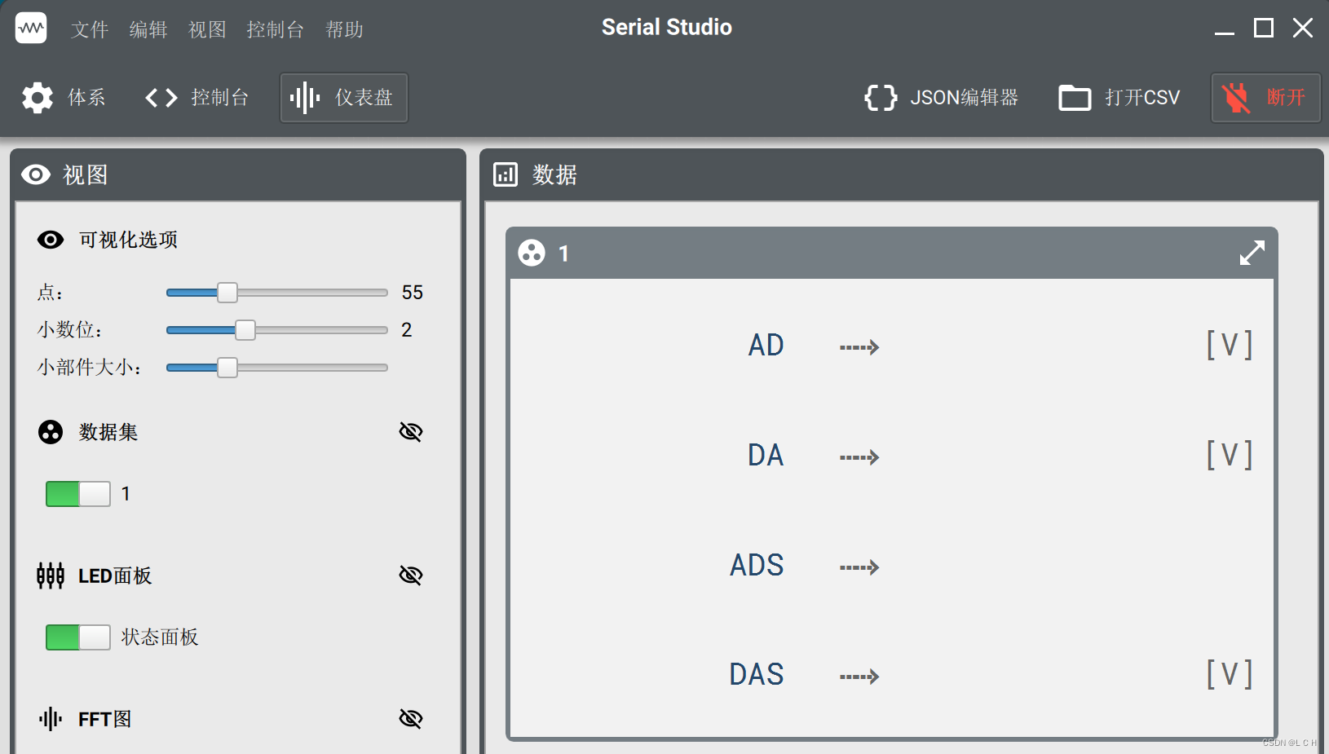Close the Serial Studio window
Image resolution: width=1329 pixels, height=754 pixels.
1303,29
